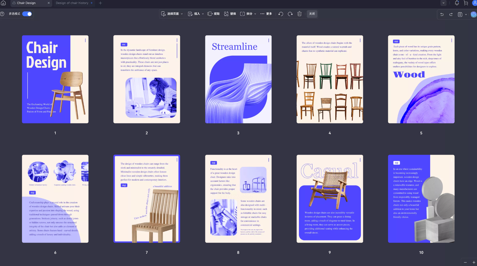The height and width of the screenshot is (266, 477).
Task: Click the save disk icon
Action: click(460, 14)
